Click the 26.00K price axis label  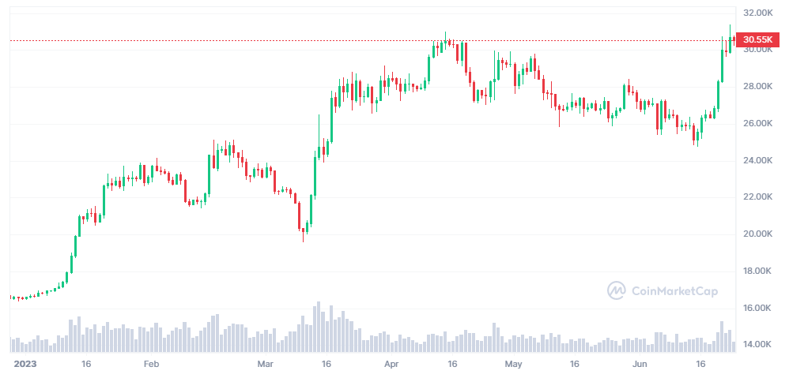coord(757,123)
